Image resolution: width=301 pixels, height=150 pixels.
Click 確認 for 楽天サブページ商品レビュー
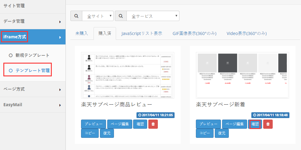point(140,124)
